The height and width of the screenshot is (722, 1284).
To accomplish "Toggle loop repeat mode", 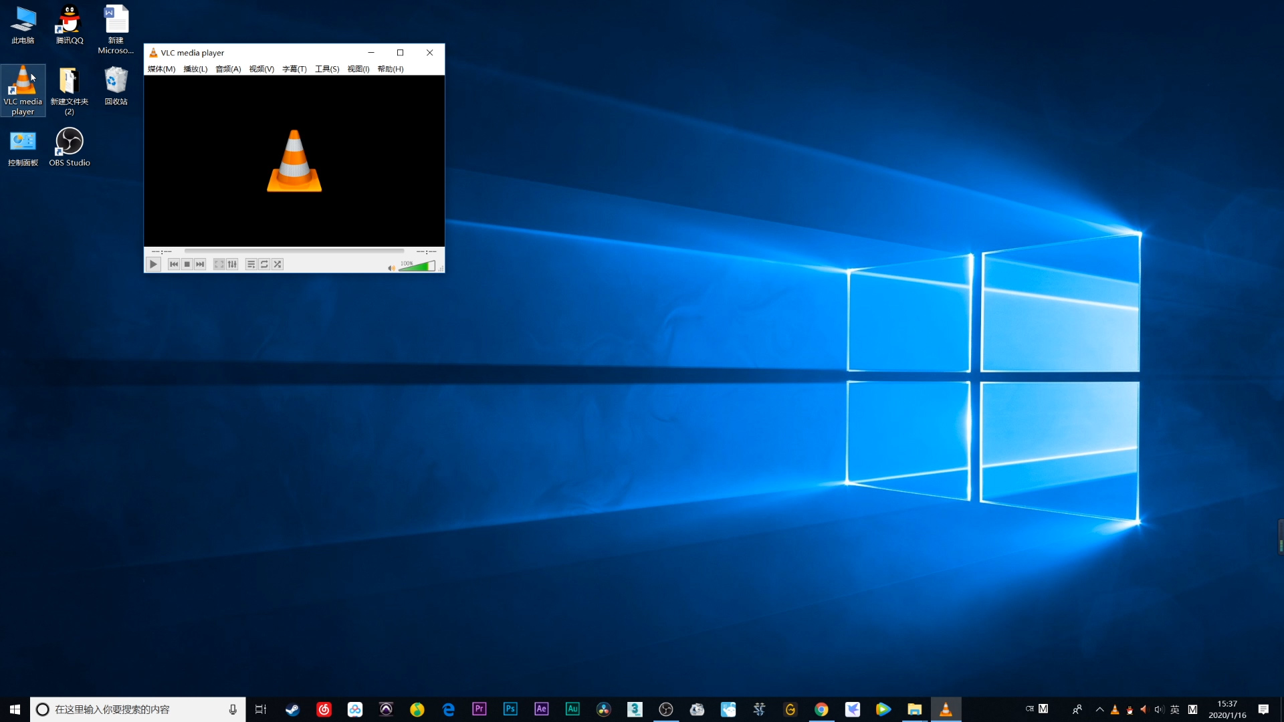I will tap(264, 264).
